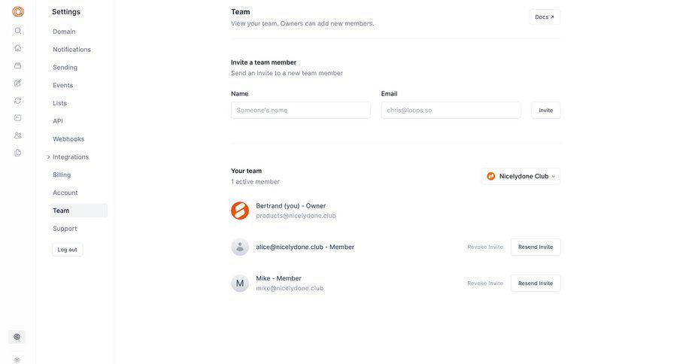The height and width of the screenshot is (364, 677).
Task: Open the Nicelydone Club team dropdown
Action: [521, 176]
